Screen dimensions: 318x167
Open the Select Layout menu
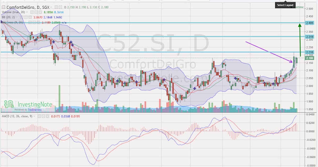tap(285, 5)
